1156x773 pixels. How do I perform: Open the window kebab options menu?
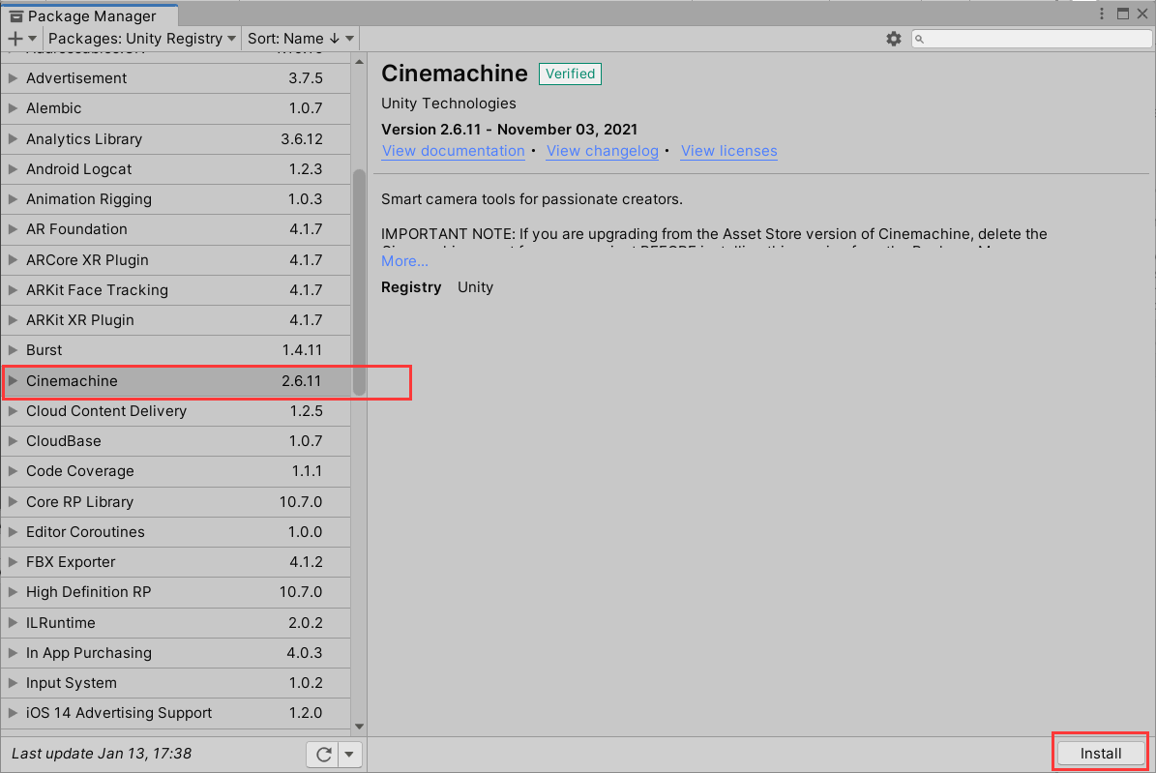pyautogui.click(x=1102, y=14)
